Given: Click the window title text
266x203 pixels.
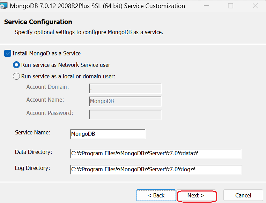Looking at the screenshot, I should pyautogui.click(x=97, y=6).
